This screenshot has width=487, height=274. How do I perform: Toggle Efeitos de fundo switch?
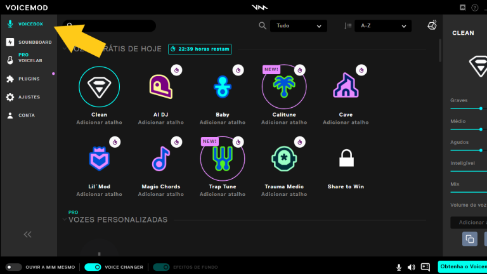[161, 267]
